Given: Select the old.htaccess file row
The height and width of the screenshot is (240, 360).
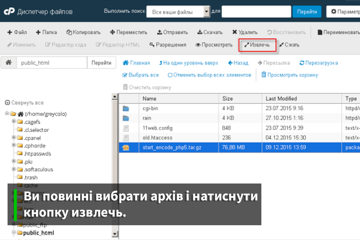Looking at the screenshot, I should tap(239, 138).
